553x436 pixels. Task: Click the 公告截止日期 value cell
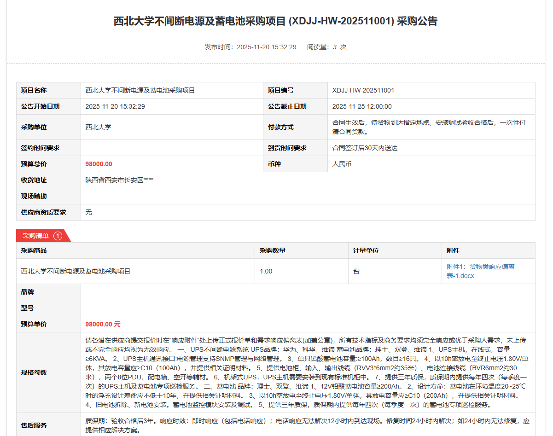[x=362, y=106]
